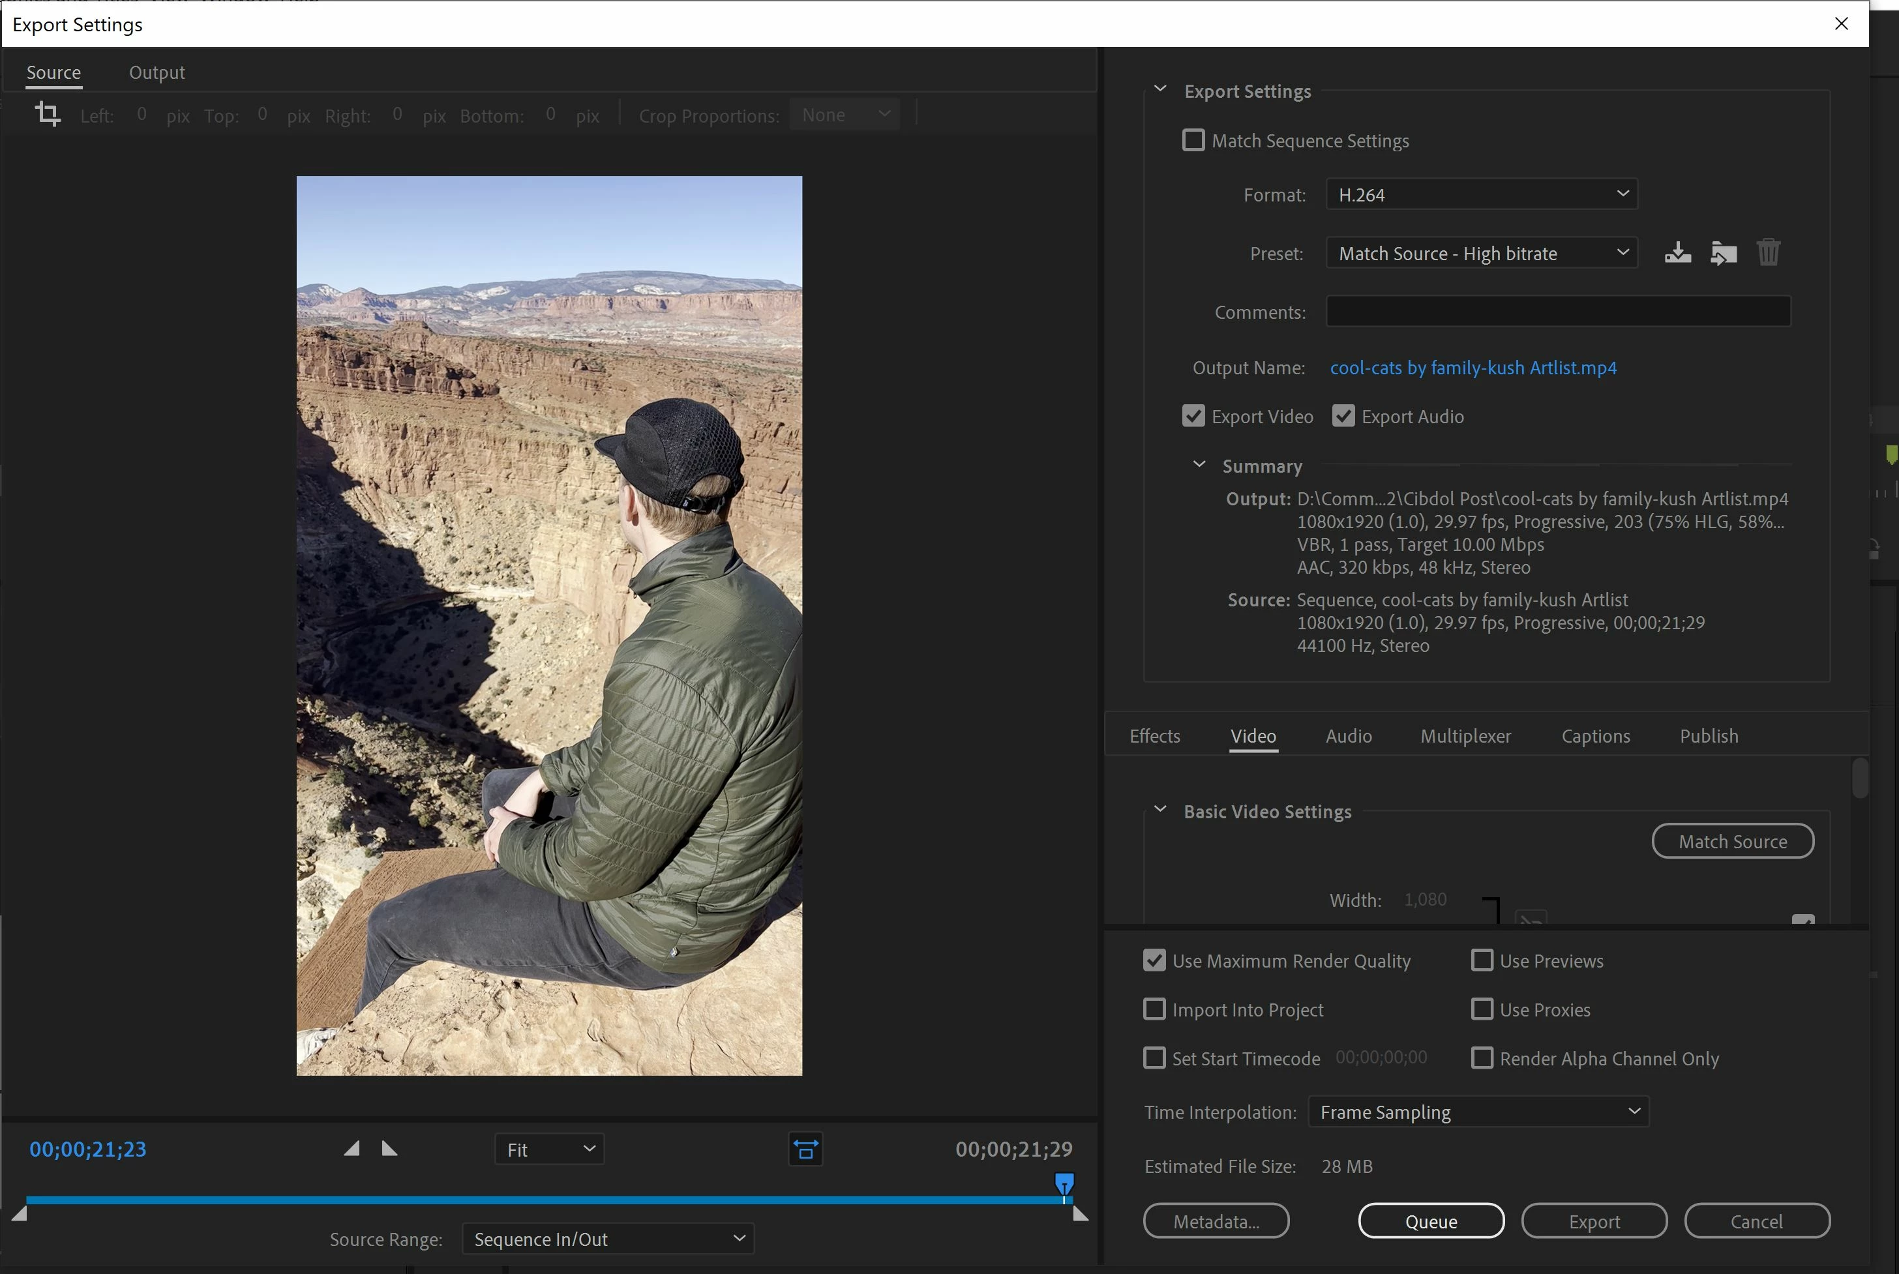Click the output name link cool-cats mp4

(x=1473, y=368)
